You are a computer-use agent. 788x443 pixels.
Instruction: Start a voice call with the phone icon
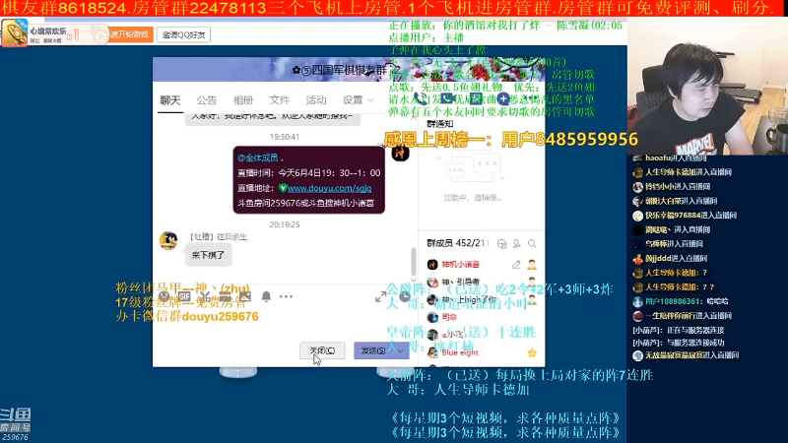pos(421,98)
